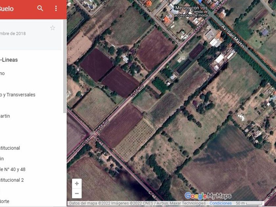Click the '-Lineas' layer heading

(9, 60)
